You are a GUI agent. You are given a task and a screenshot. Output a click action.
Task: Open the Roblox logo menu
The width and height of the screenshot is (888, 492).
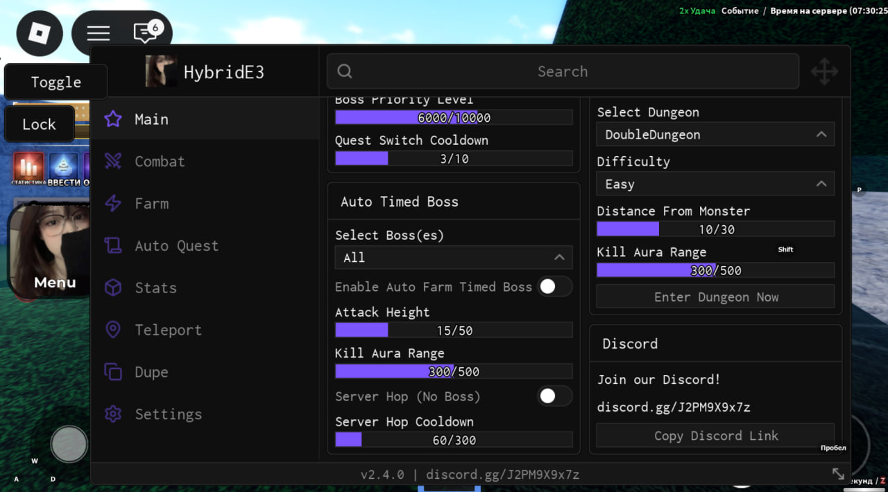40,33
